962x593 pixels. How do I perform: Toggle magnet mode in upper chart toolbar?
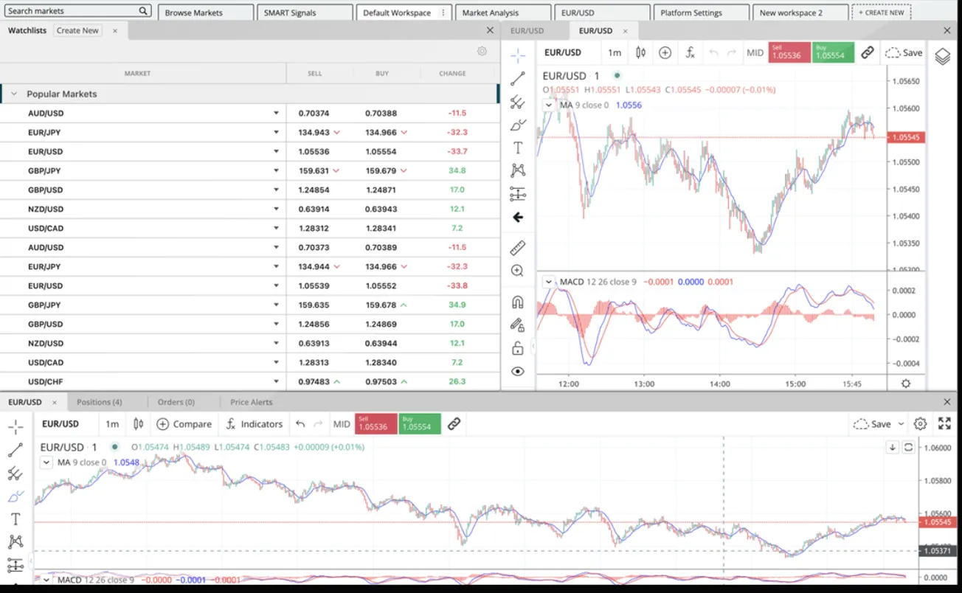pyautogui.click(x=518, y=302)
